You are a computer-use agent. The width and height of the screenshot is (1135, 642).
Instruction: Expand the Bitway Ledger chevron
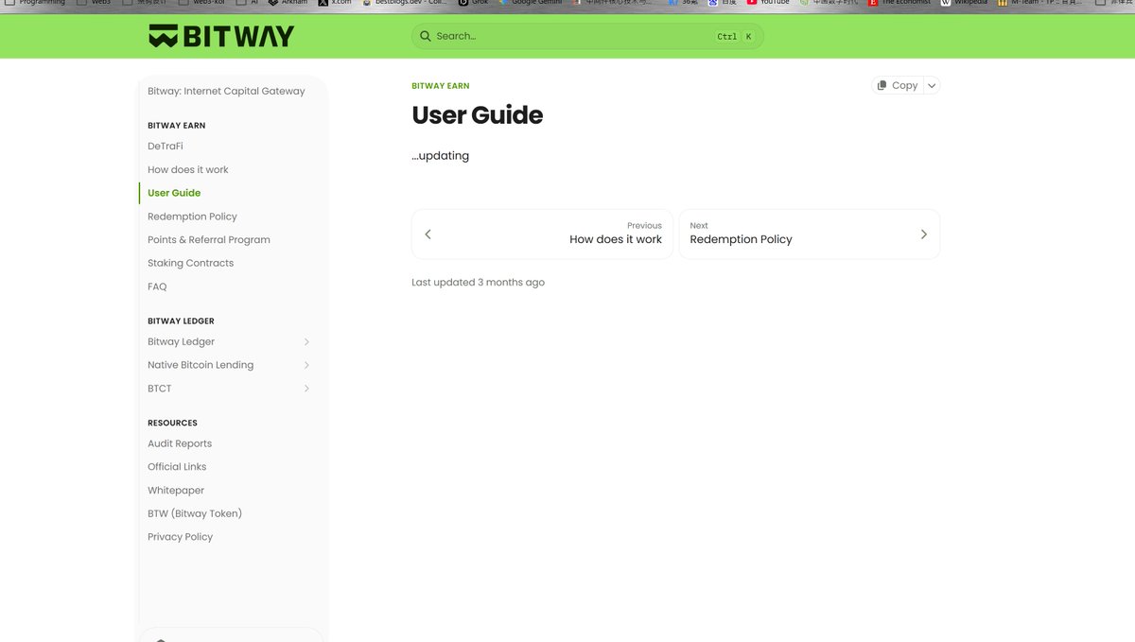tap(306, 341)
